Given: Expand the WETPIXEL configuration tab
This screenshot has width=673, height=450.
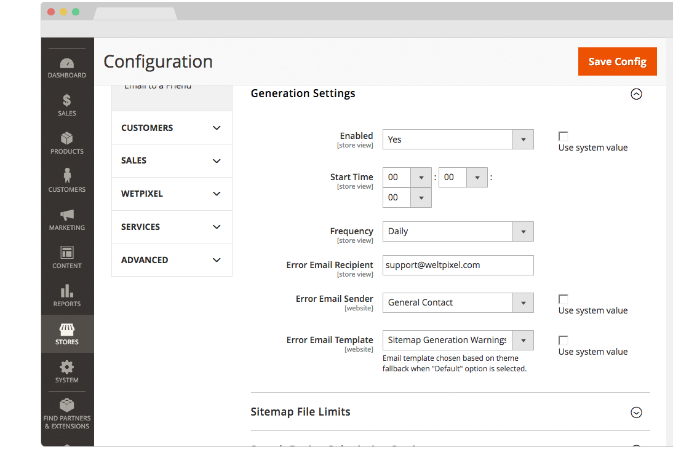Looking at the screenshot, I should tap(172, 194).
